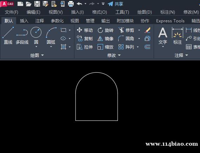200x153 pixels.
Task: Open the 阵列 array dropdown arrow
Action: [138, 47]
